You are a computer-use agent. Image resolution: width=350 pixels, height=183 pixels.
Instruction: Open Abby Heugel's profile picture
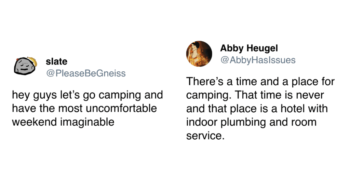pos(199,54)
